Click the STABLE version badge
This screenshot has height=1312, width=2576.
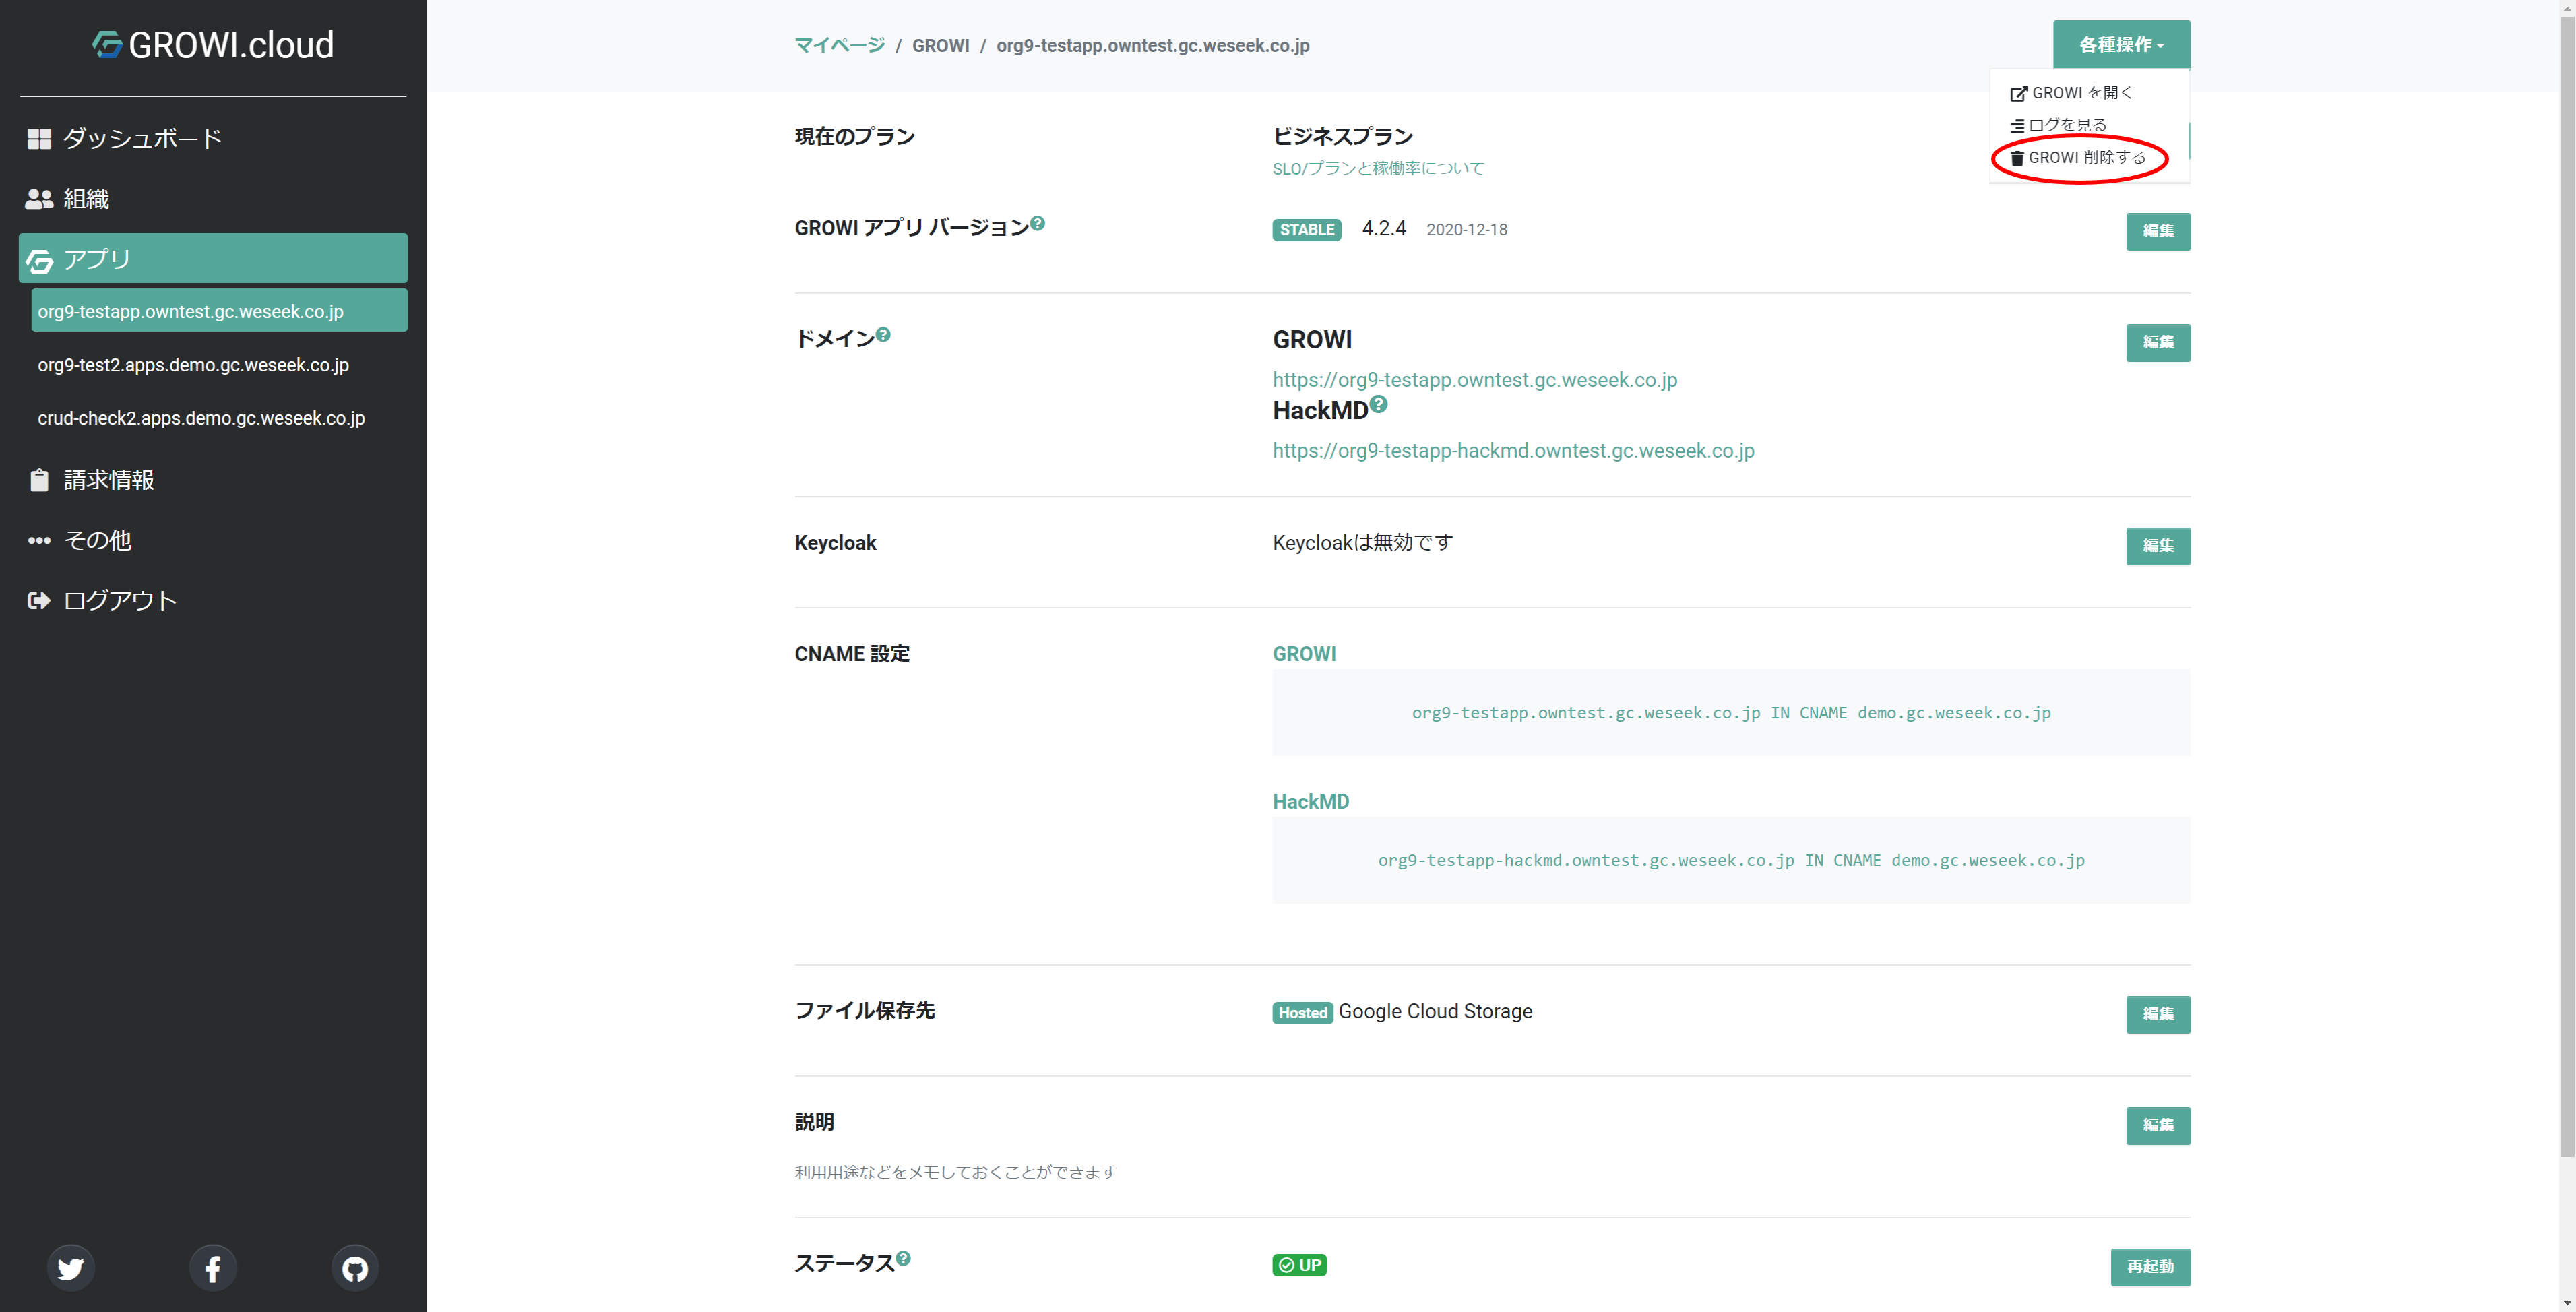(x=1306, y=229)
